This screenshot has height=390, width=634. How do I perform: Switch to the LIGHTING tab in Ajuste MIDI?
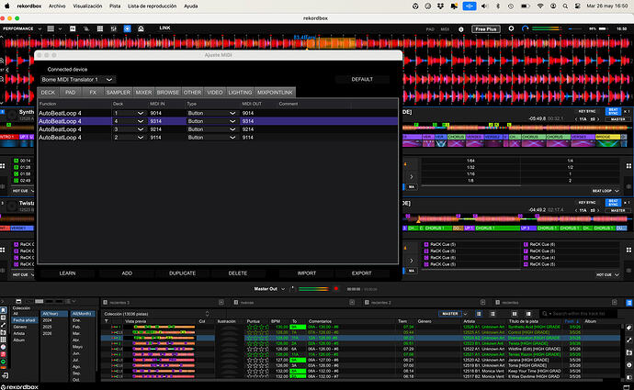coord(240,93)
